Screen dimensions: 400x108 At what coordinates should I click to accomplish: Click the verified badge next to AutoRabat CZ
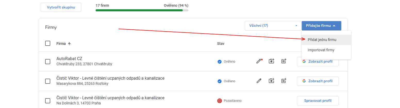[220, 62]
